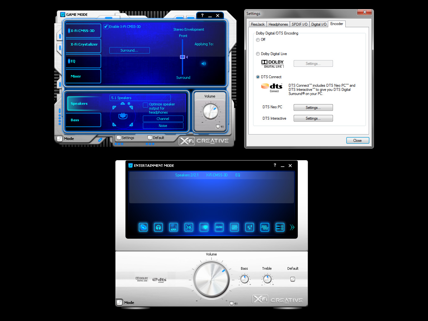Open speaker setup icon in Entertainment Mode
428x321 pixels.
coord(143,227)
